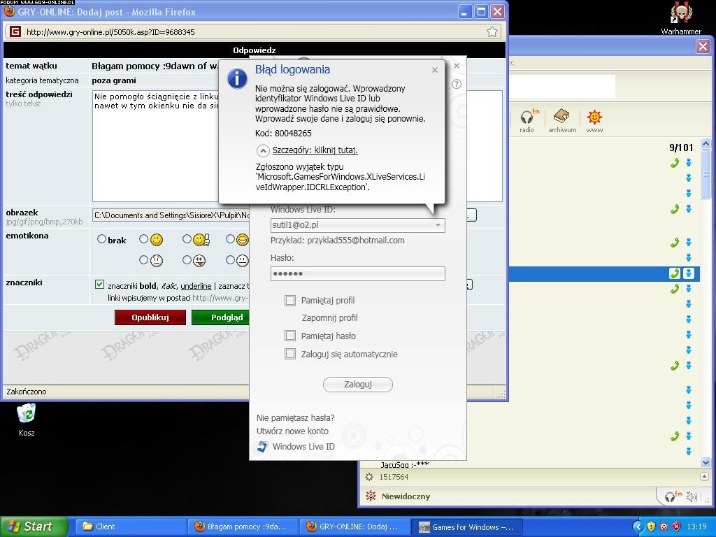Expand hidden system tray icons arrow
The image size is (716, 537).
click(x=638, y=527)
